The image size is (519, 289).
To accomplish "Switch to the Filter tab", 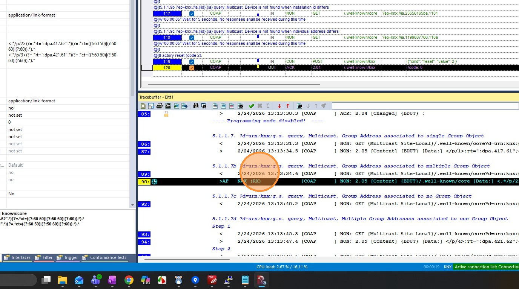I will tap(44, 258).
